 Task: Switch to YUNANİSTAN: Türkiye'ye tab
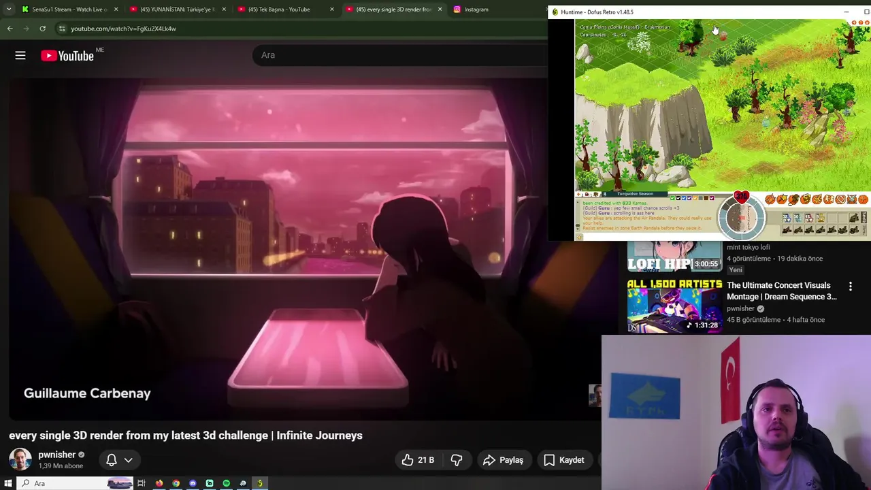[177, 9]
